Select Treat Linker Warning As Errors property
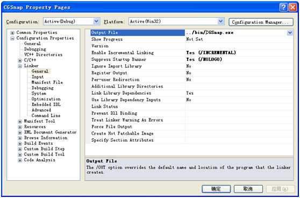Image resolution: width=300 pixels, height=198 pixels. (x=127, y=120)
